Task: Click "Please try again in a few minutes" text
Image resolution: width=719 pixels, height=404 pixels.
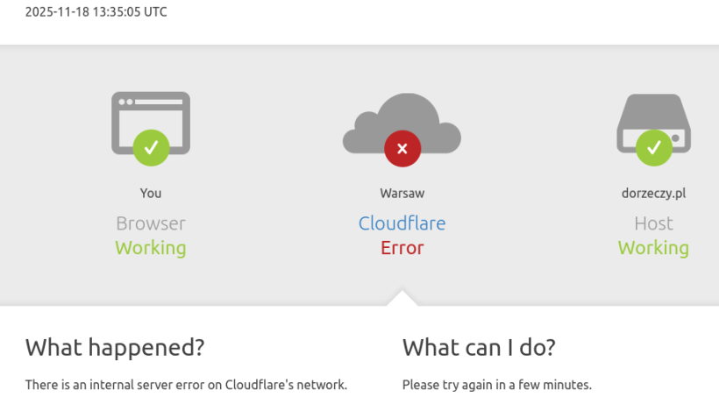Action: pos(496,385)
